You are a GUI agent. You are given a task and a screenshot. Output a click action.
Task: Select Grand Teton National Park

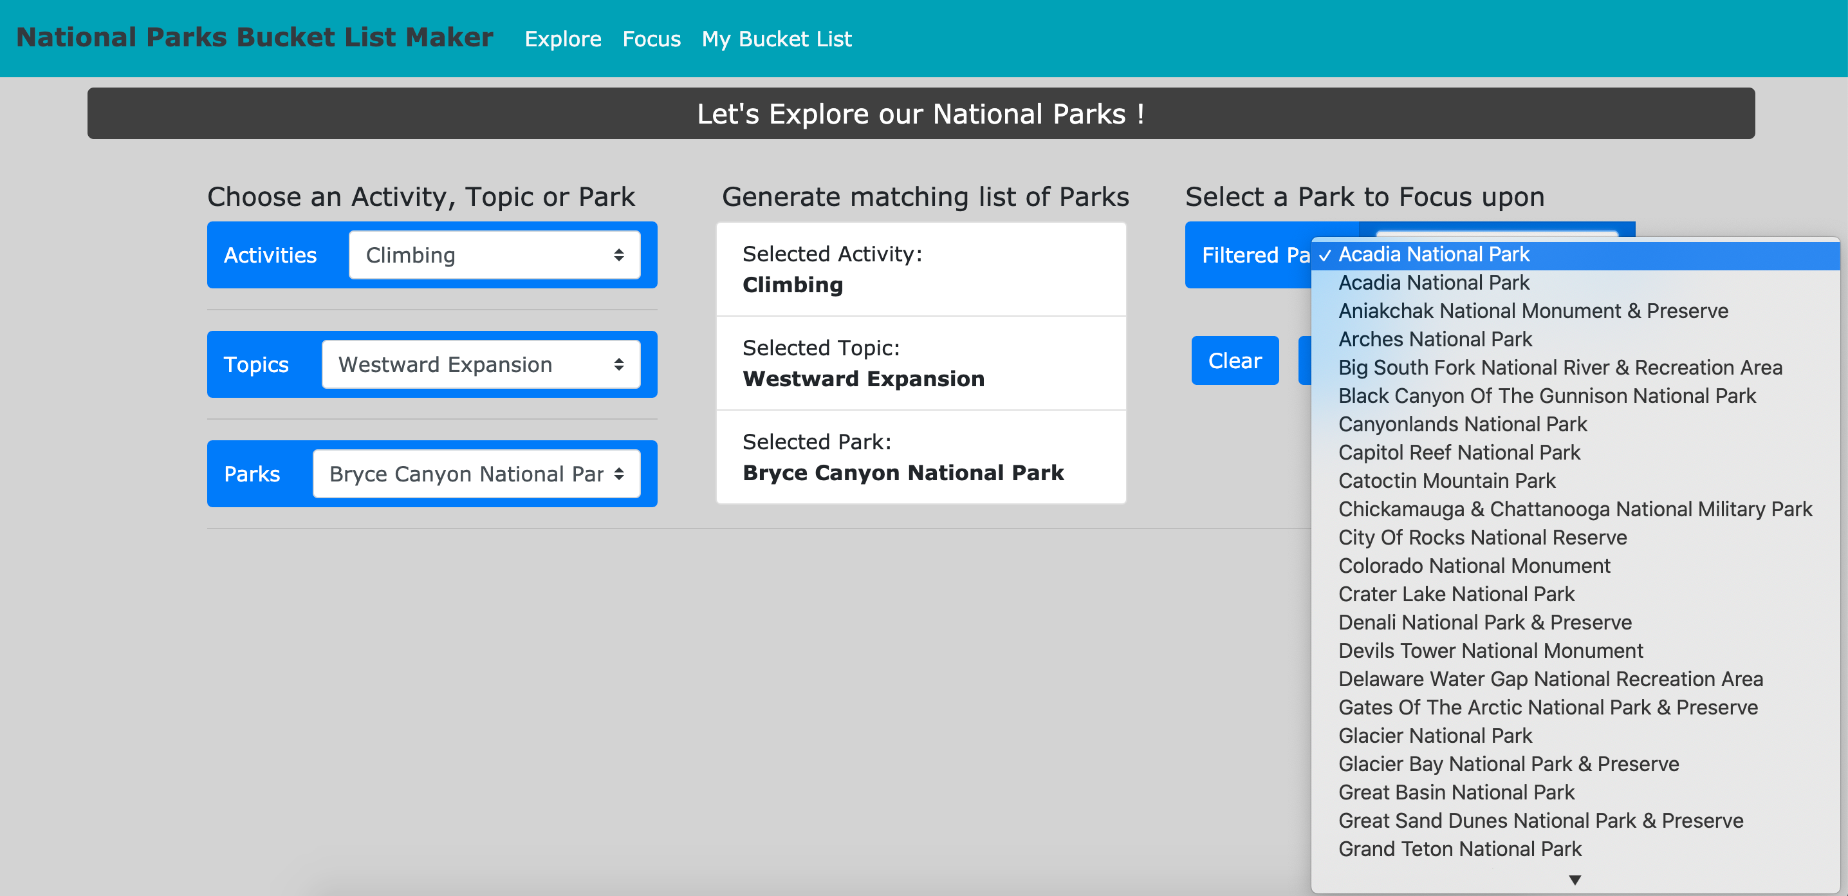click(x=1459, y=848)
